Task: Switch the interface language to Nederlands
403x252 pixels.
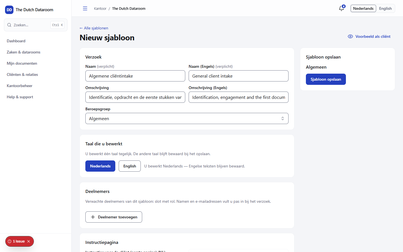Action: (363, 8)
